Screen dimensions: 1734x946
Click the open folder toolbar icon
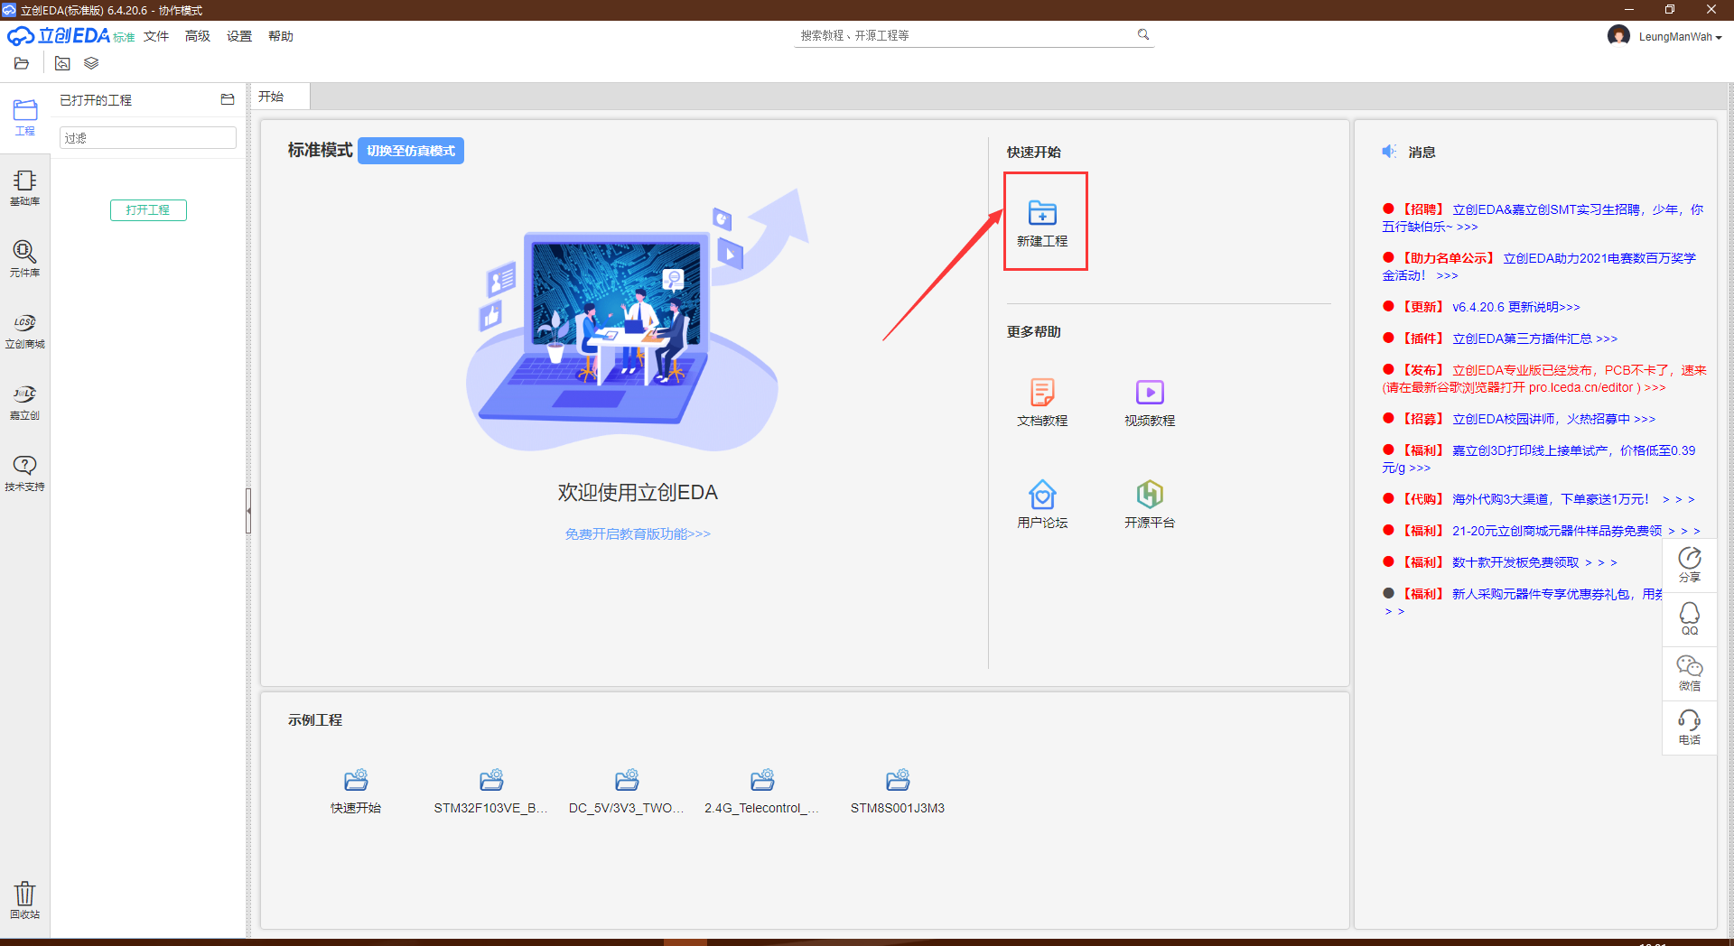click(22, 63)
